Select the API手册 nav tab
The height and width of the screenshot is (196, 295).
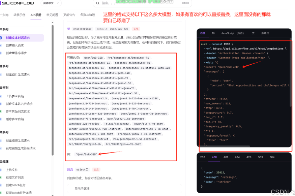pos(36,15)
